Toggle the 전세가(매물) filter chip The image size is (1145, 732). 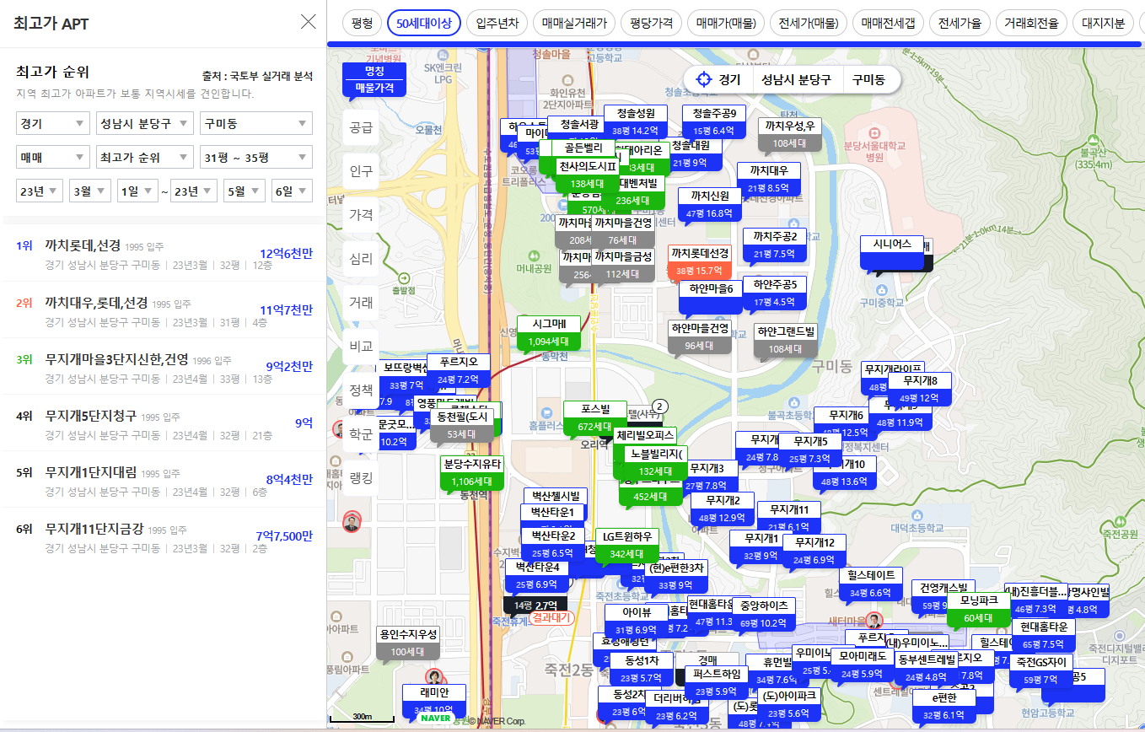coord(809,23)
